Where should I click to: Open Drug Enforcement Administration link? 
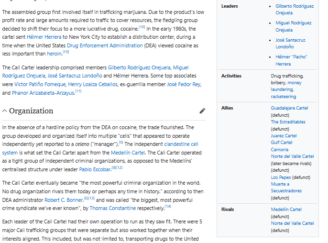tap(105, 45)
